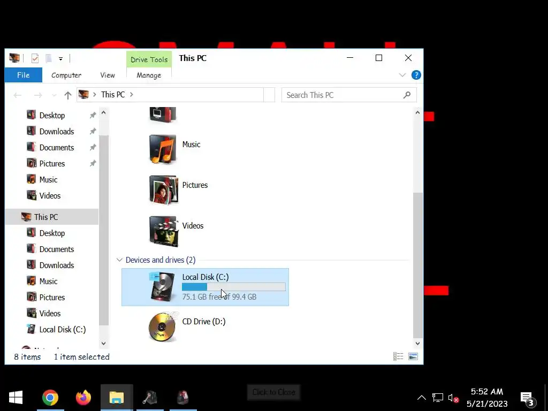Click the navigation pane scroll down arrow

pyautogui.click(x=103, y=343)
